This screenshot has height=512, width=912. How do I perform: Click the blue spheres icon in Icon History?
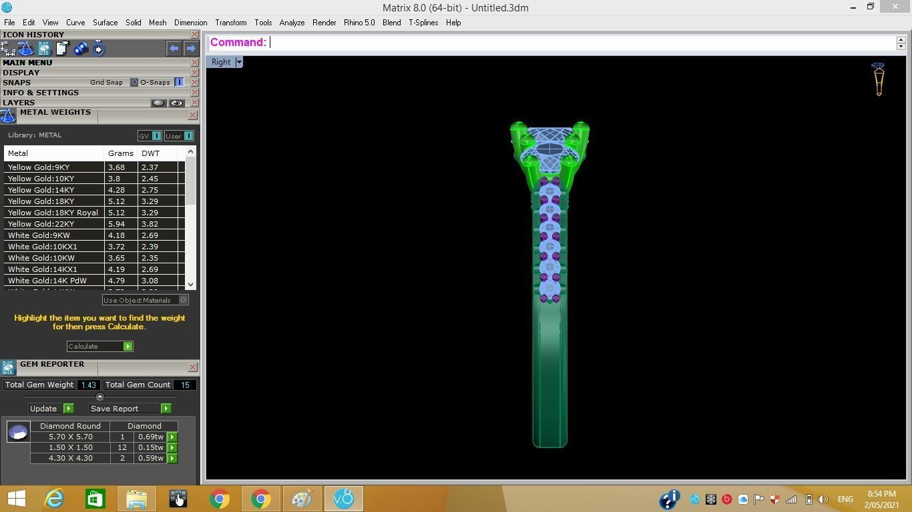tap(81, 49)
